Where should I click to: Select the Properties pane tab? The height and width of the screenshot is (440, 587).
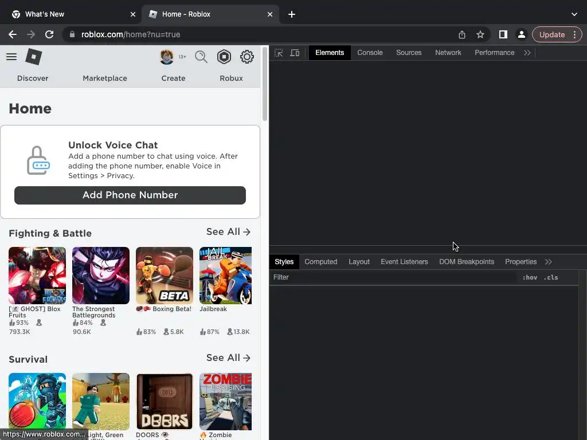point(521,262)
